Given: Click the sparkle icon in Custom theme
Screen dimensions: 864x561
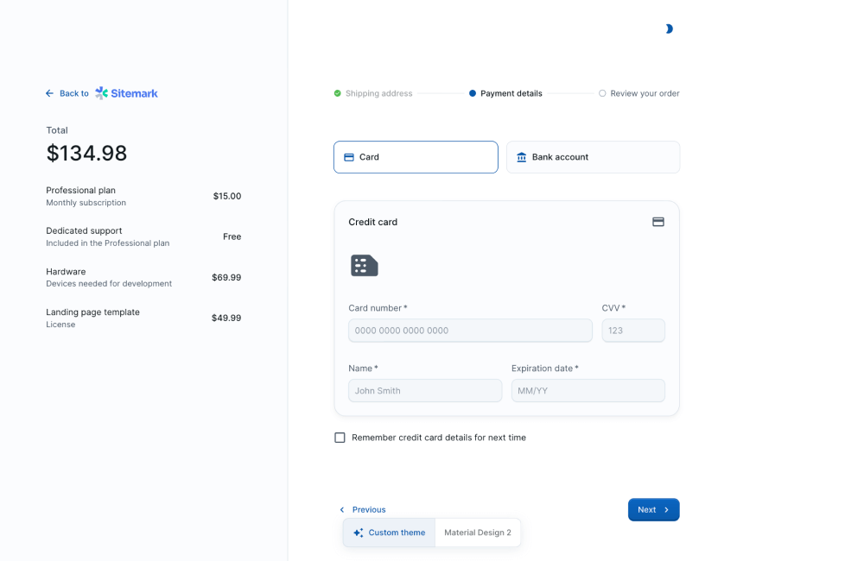Looking at the screenshot, I should [358, 533].
